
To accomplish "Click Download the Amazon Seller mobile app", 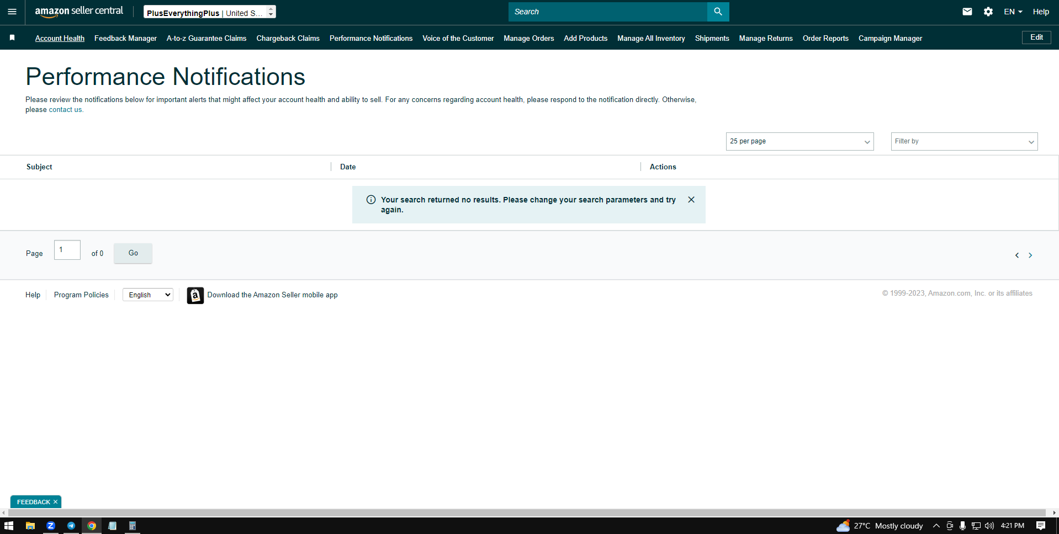I will (272, 295).
